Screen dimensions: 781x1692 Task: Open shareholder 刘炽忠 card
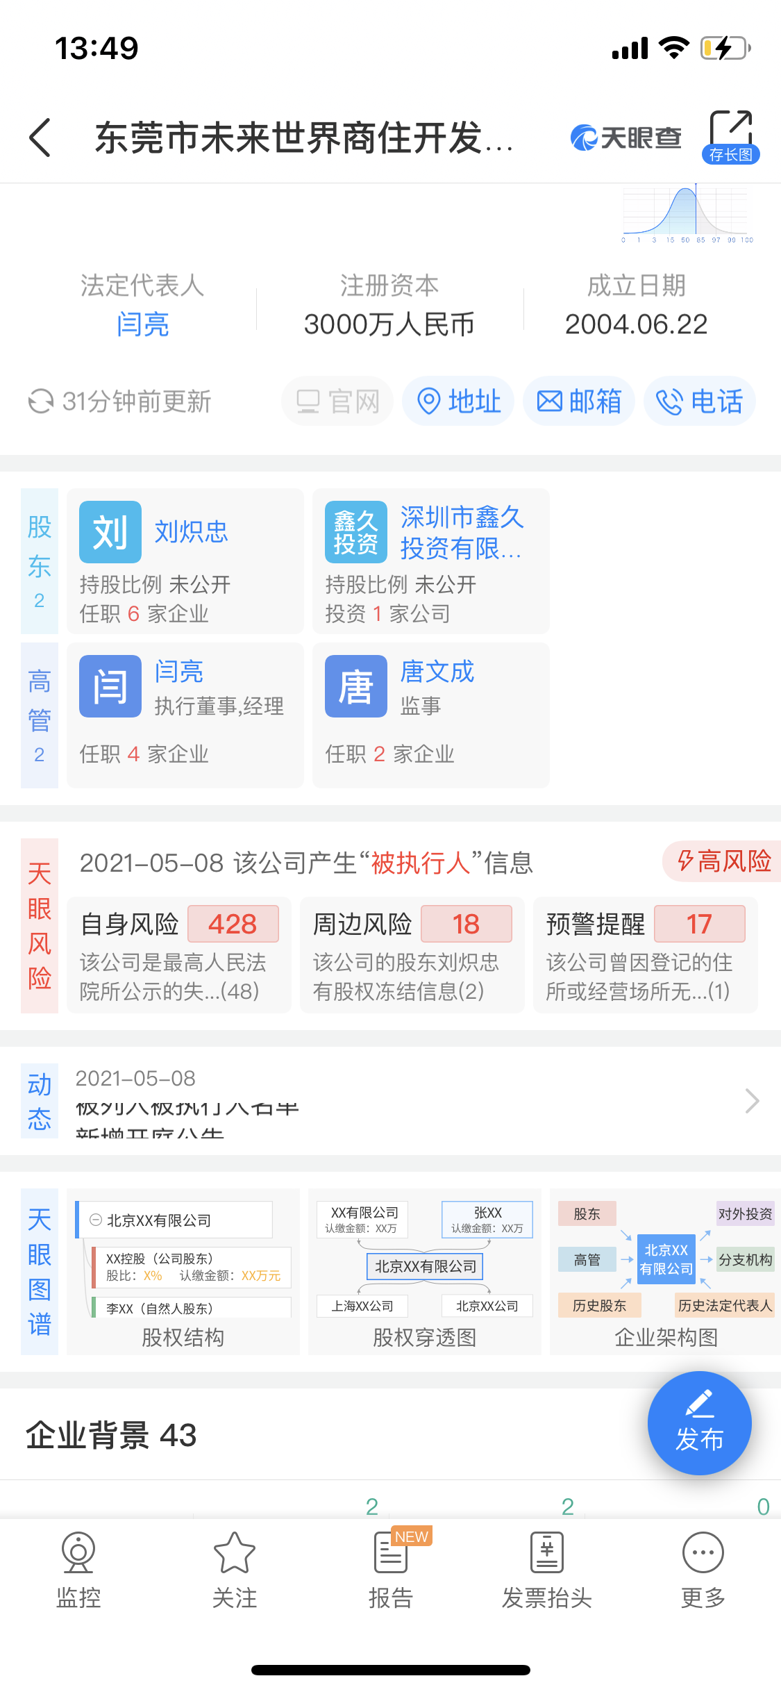tap(185, 561)
